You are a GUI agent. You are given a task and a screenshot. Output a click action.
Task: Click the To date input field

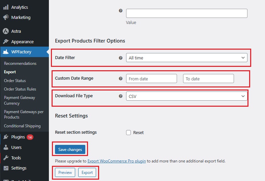(208, 78)
